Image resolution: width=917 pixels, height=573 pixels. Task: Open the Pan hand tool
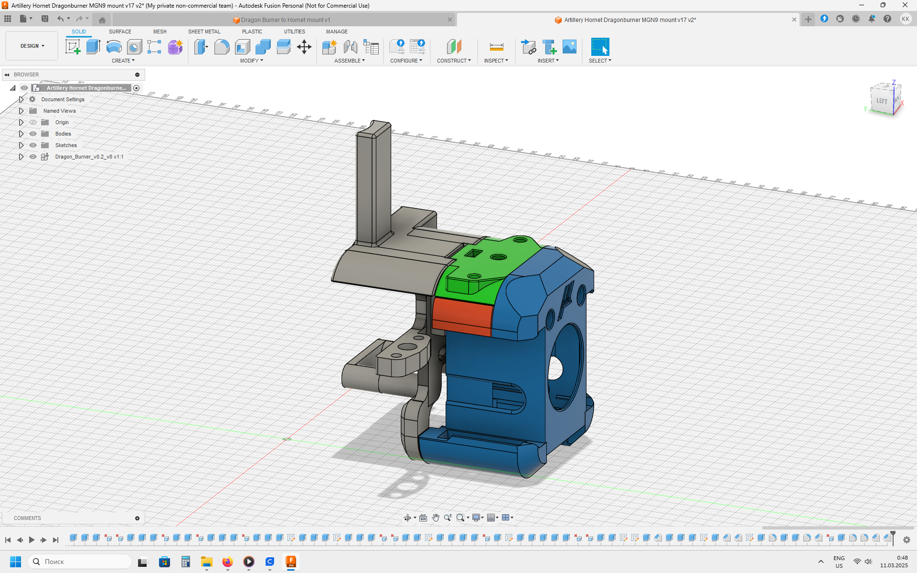436,518
